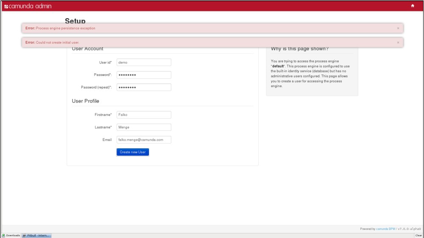Image resolution: width=424 pixels, height=238 pixels.
Task: Click the Lastname input containing Menge
Action: pyautogui.click(x=144, y=127)
